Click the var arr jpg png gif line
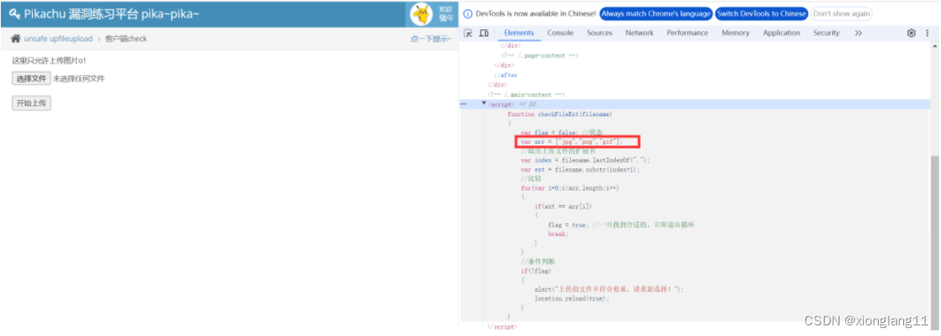This screenshot has height=336, width=941. [572, 142]
